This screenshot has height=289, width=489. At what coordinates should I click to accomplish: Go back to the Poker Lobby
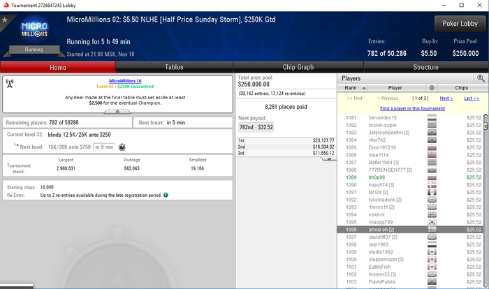click(x=460, y=24)
